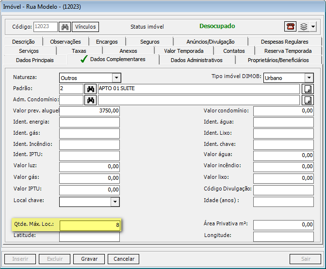Screen dimensions: 326x269
Task: Click the Código Divulgação field
Action: (283, 190)
